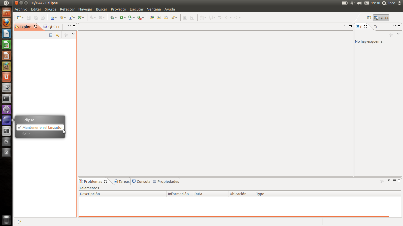The height and width of the screenshot is (226, 403).
Task: Switch to the Qt C++ tab
Action: (52, 27)
